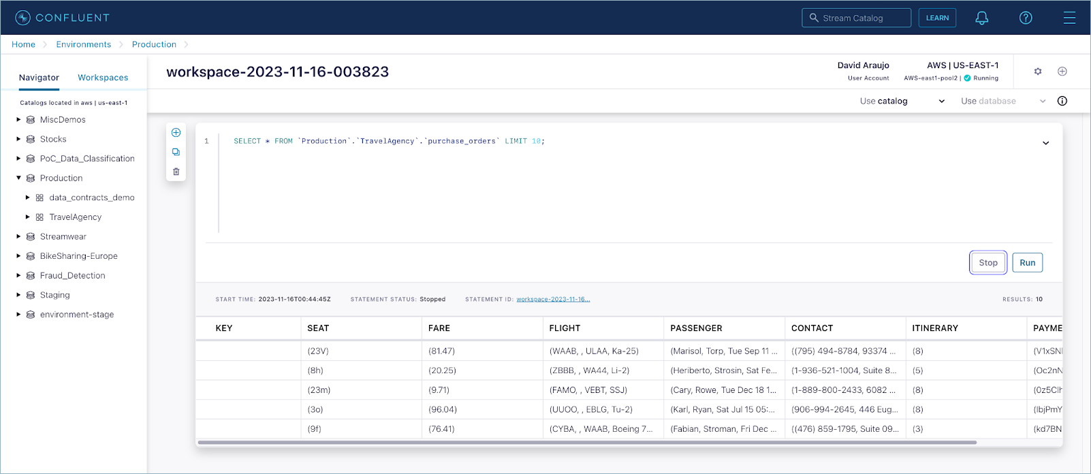Open the hamburger menu
Screen dimensions: 1091x474
click(1069, 18)
